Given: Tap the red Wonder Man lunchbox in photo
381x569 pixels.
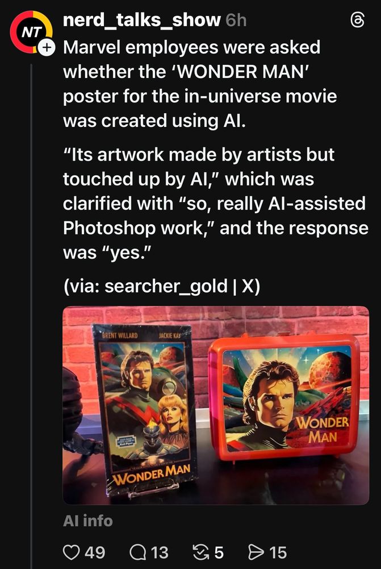Looking at the screenshot, I should [x=284, y=398].
